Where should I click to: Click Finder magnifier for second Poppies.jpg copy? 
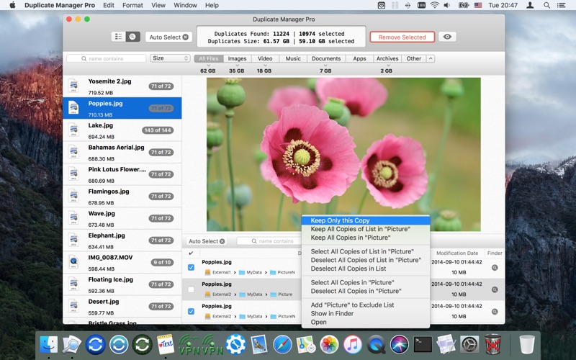point(495,289)
